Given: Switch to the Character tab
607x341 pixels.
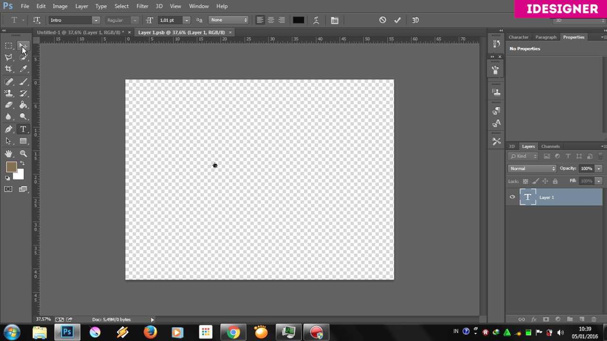Looking at the screenshot, I should (518, 37).
